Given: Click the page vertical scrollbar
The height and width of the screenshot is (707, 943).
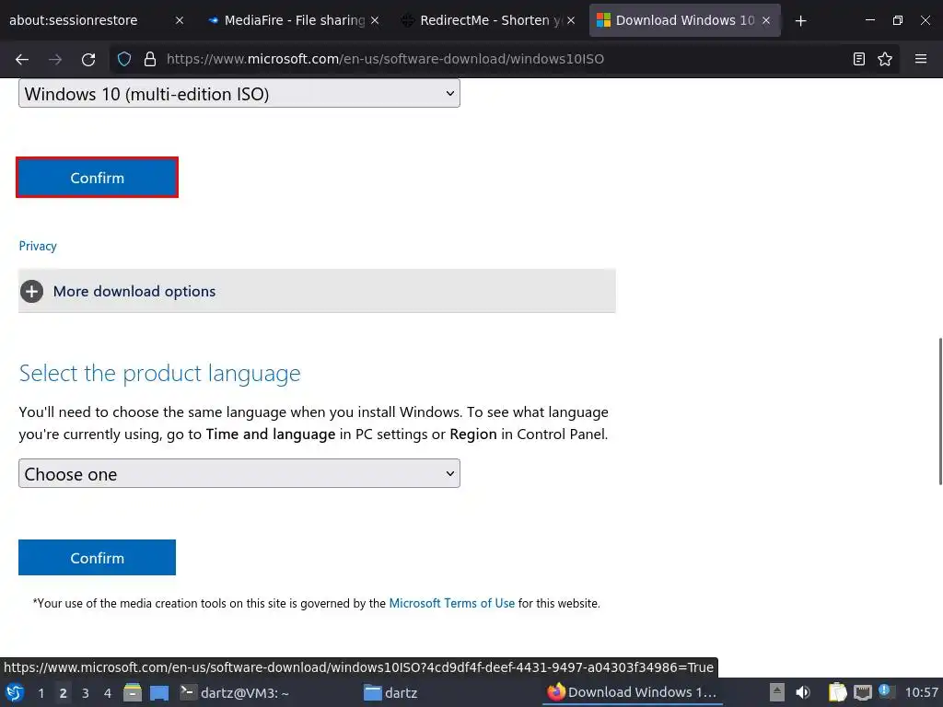Looking at the screenshot, I should pyautogui.click(x=940, y=411).
